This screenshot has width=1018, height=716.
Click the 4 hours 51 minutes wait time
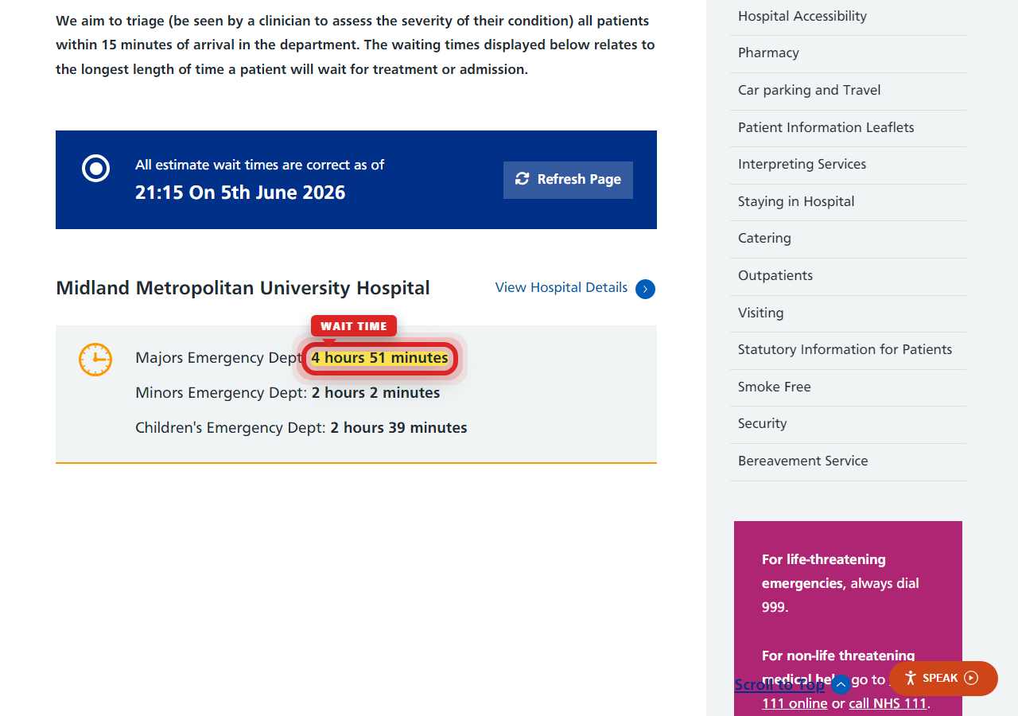[380, 358]
